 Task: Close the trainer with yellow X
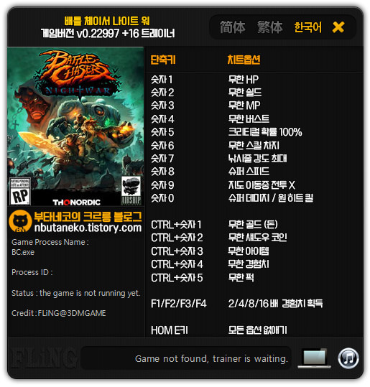338,27
